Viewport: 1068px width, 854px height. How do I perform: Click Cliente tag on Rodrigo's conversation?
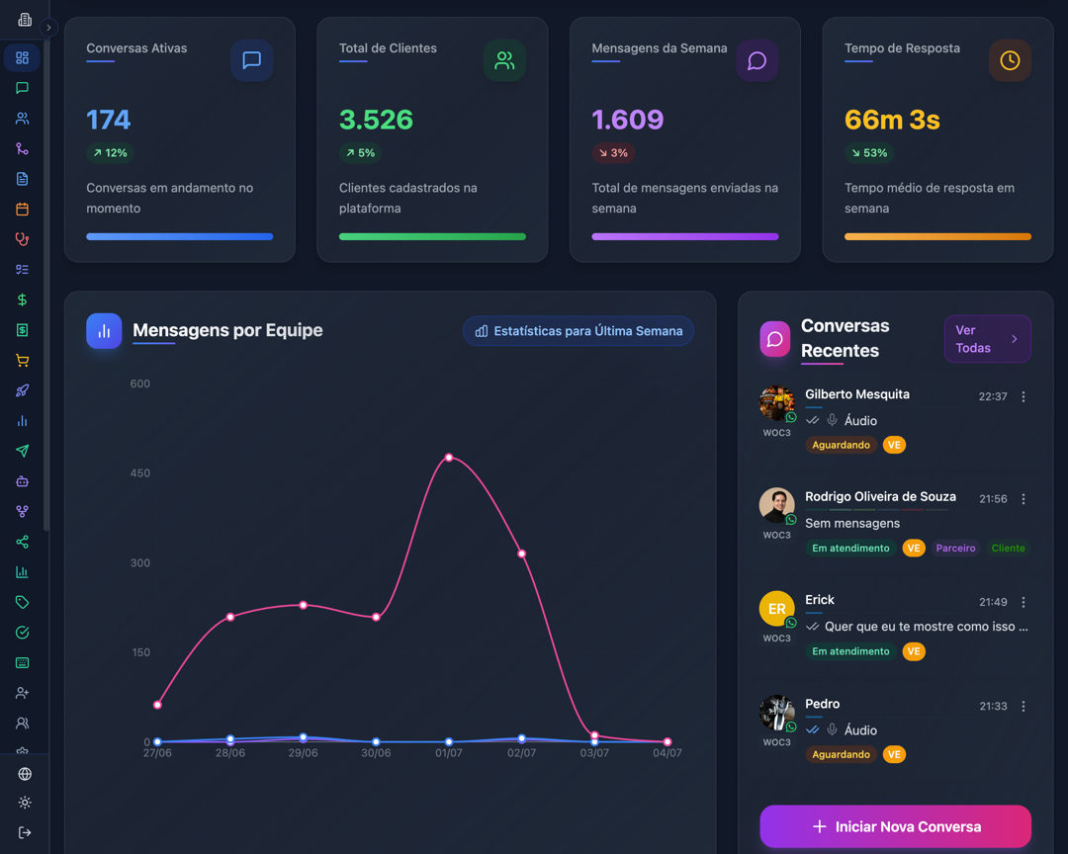point(1008,549)
